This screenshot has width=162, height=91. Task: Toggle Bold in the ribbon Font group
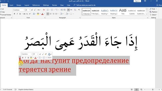click(14, 14)
